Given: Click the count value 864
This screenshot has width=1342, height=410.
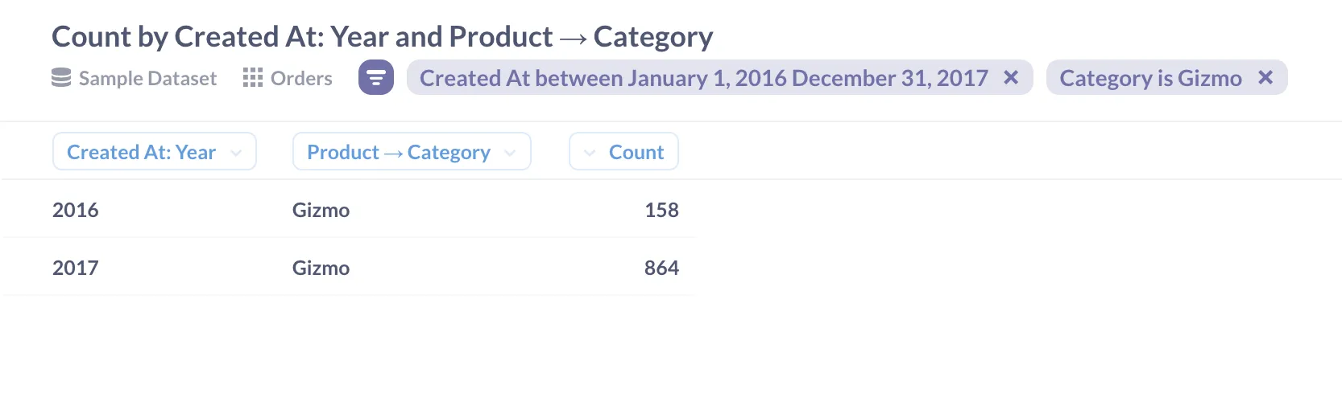Looking at the screenshot, I should pyautogui.click(x=661, y=268).
